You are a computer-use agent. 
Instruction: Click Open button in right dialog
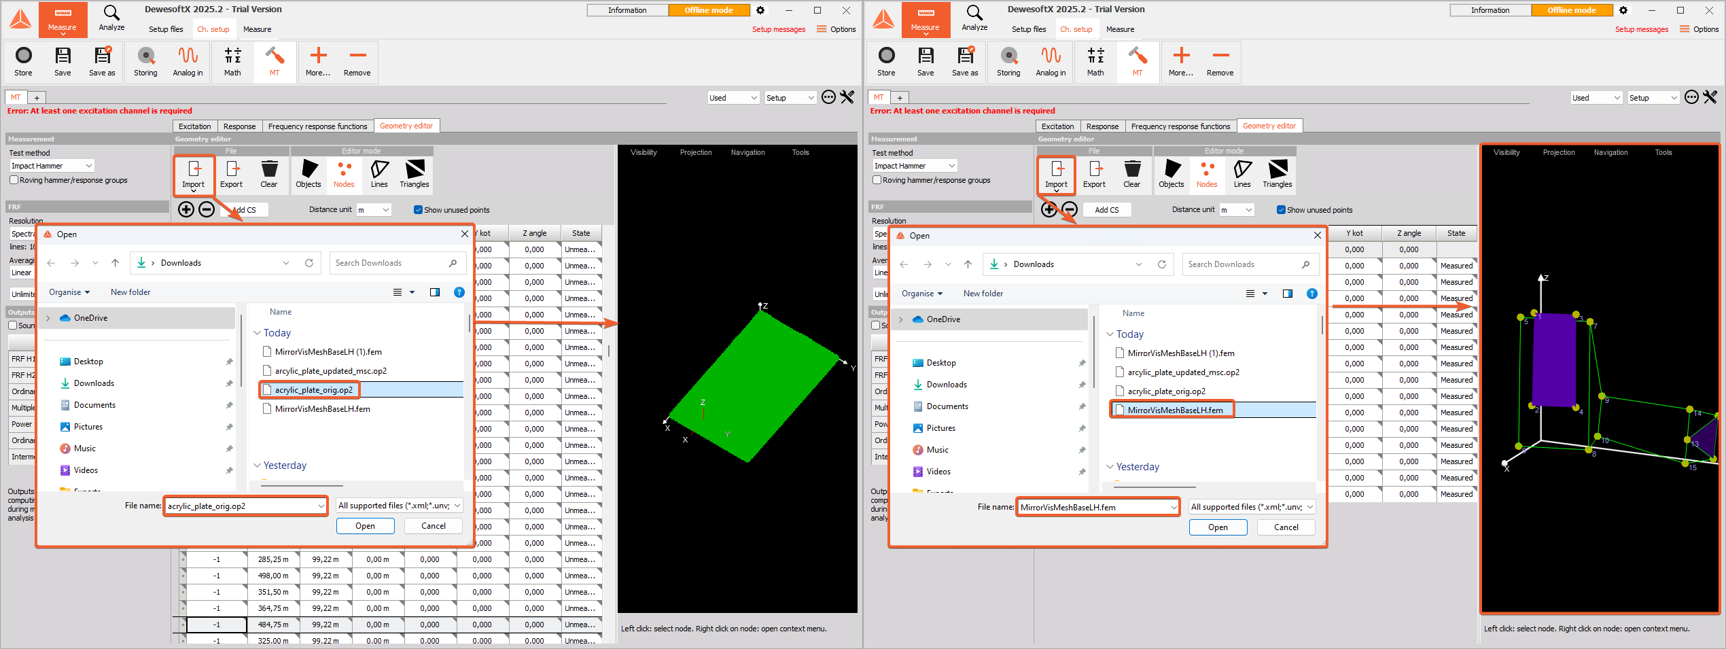(x=1218, y=527)
